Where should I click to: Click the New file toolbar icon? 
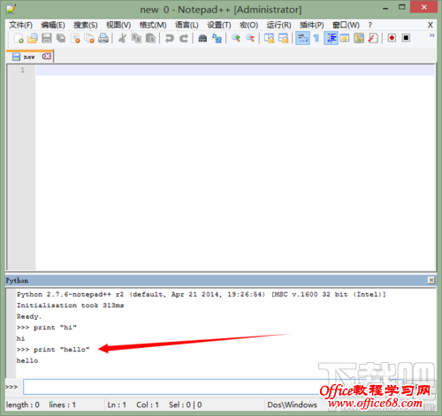pyautogui.click(x=19, y=38)
